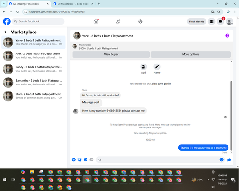Focus the Search Facebook field
Screen dimensions: 239x191
point(38,21)
